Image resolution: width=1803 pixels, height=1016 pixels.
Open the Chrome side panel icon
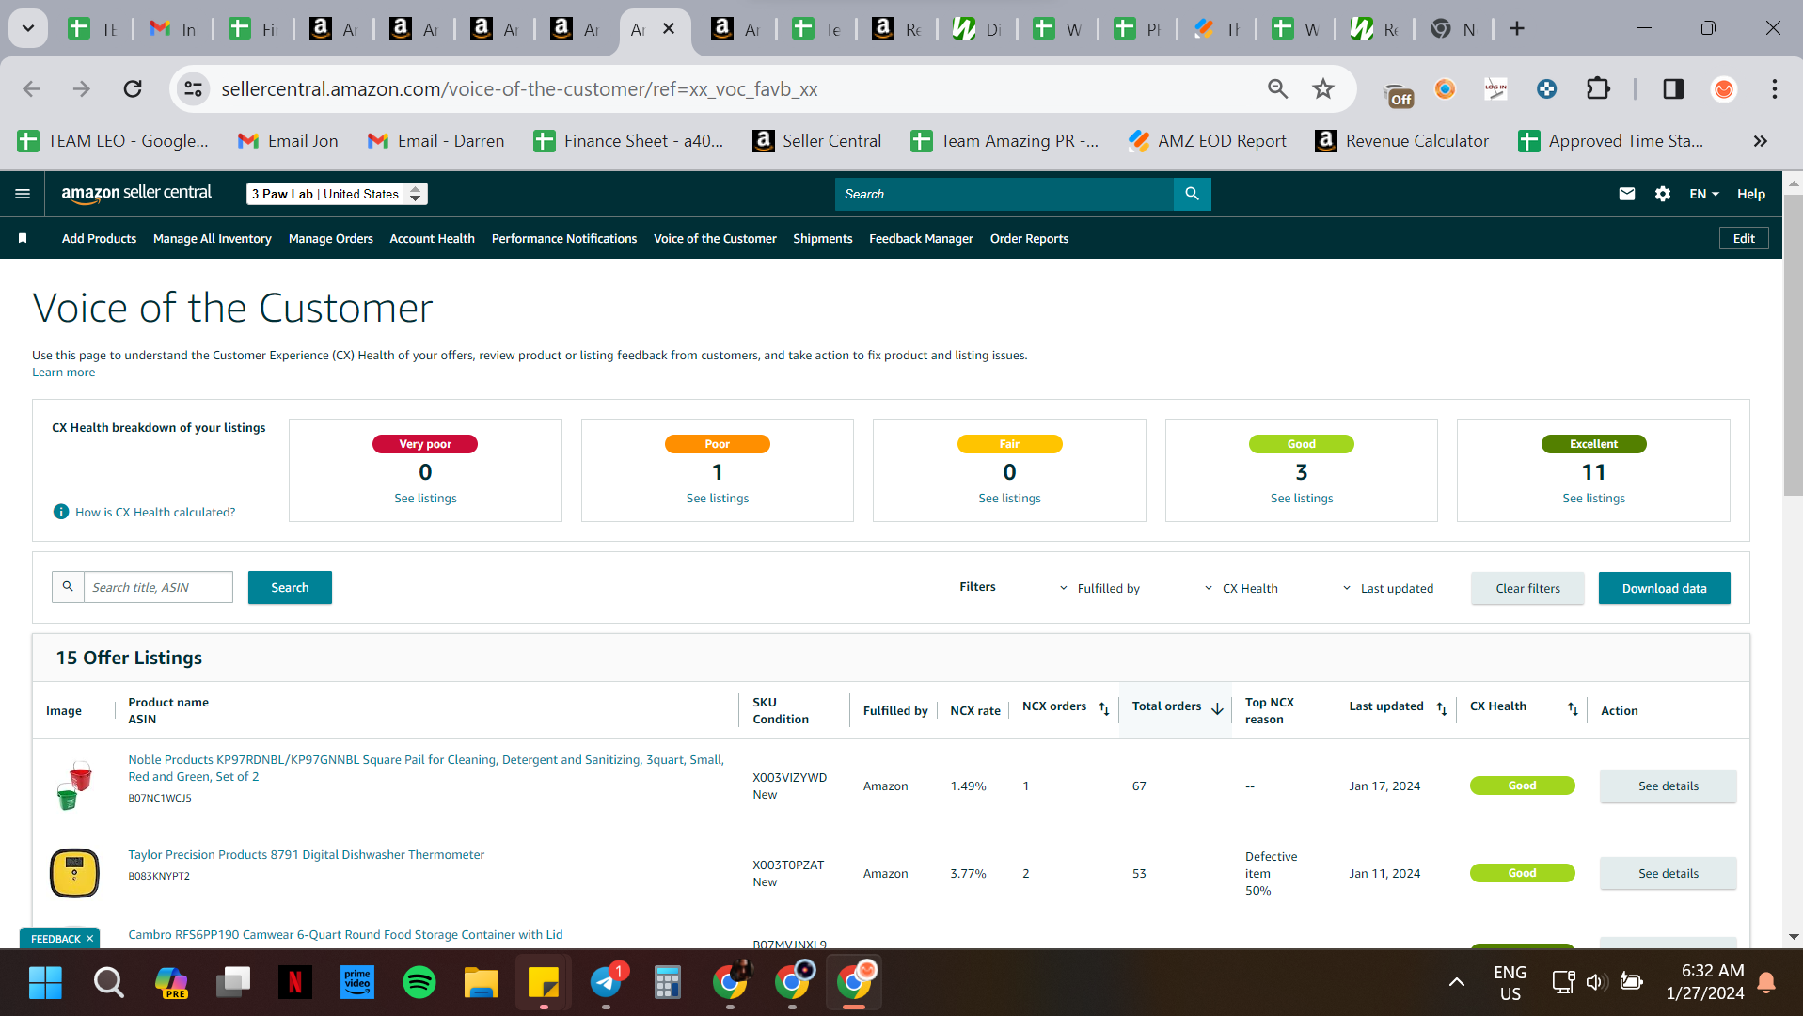click(x=1672, y=89)
